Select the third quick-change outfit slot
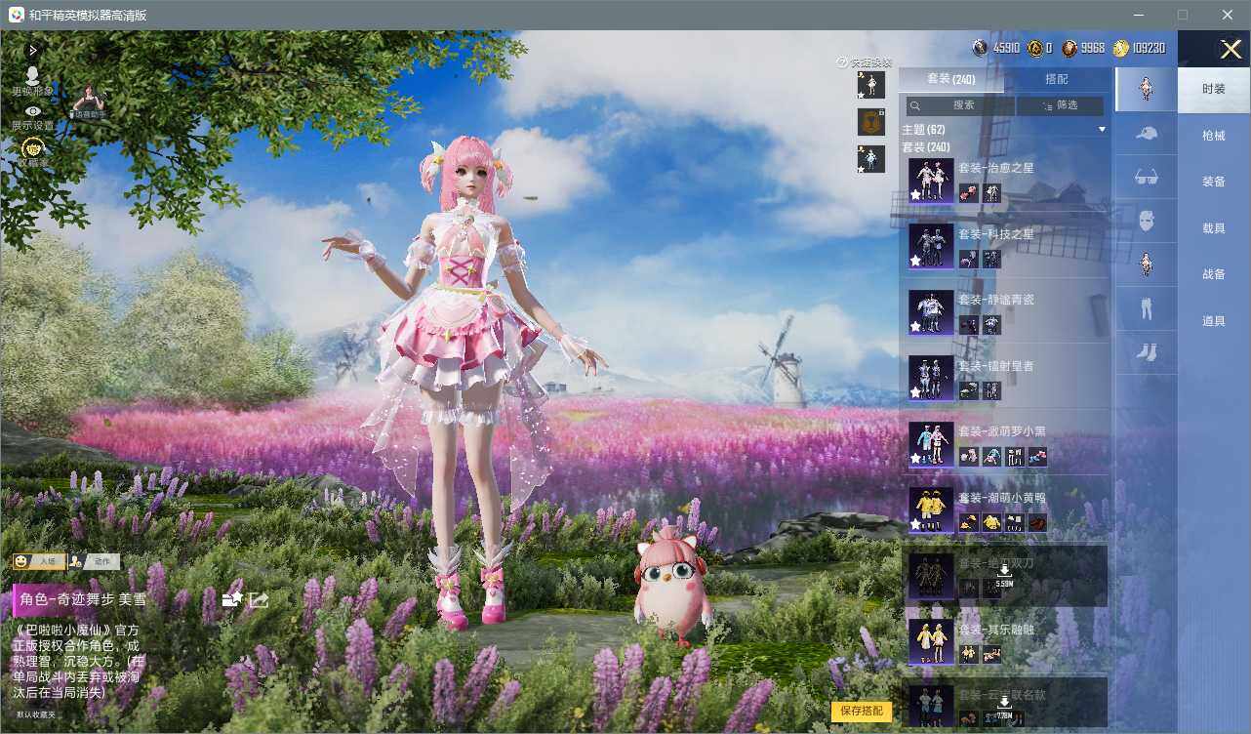Image resolution: width=1251 pixels, height=734 pixels. [x=870, y=158]
